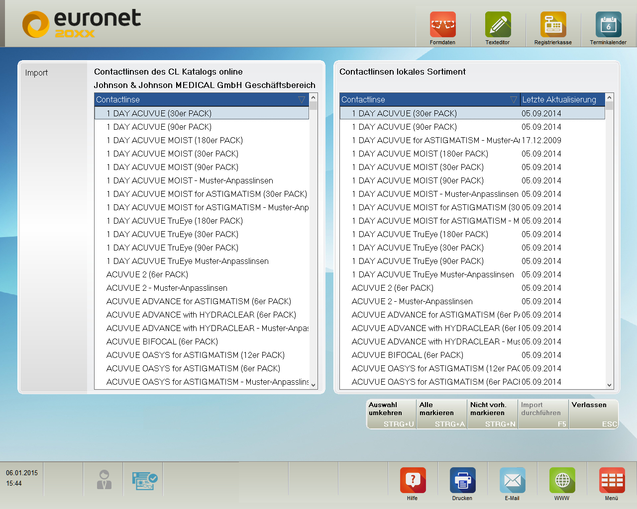
Task: Select local row 1 DAY ACUVUE TruEye (180er PACK)
Action: 472,234
